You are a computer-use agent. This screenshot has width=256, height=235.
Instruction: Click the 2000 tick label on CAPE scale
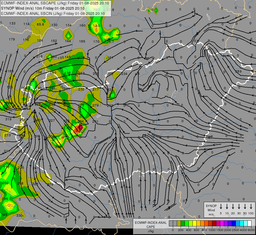[228, 230]
